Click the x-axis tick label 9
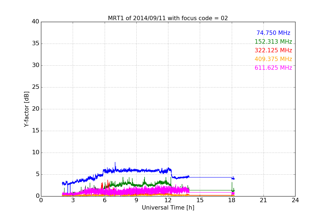The width and height of the screenshot is (328, 218). pos(136,200)
